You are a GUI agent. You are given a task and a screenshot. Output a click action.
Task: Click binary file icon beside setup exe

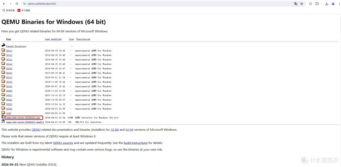[x=3, y=117]
